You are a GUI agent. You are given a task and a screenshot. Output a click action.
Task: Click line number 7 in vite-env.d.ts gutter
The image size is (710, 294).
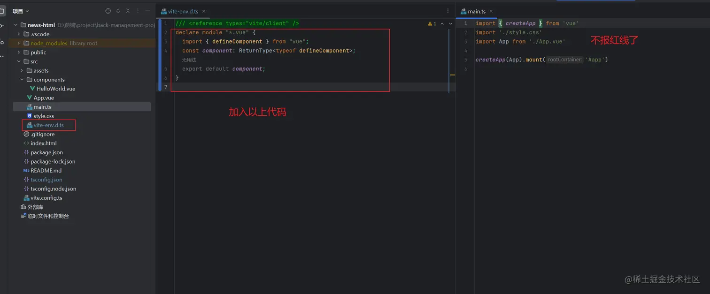[x=166, y=87]
